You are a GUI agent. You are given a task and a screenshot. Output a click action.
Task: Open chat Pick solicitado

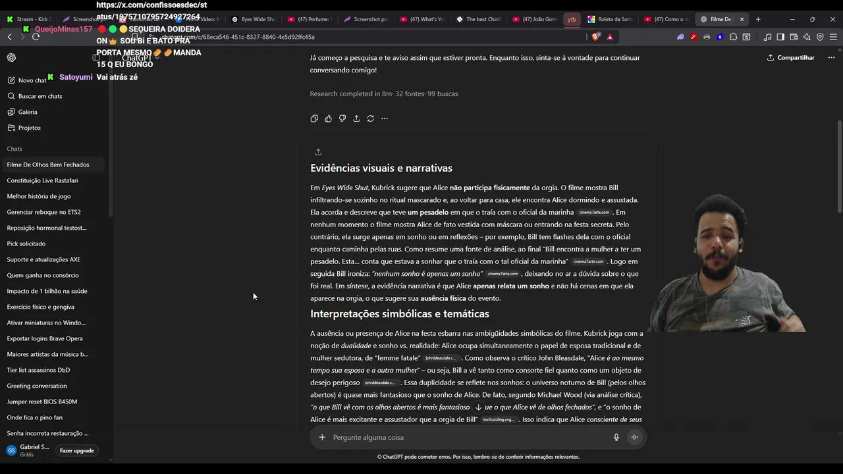[x=53, y=244]
